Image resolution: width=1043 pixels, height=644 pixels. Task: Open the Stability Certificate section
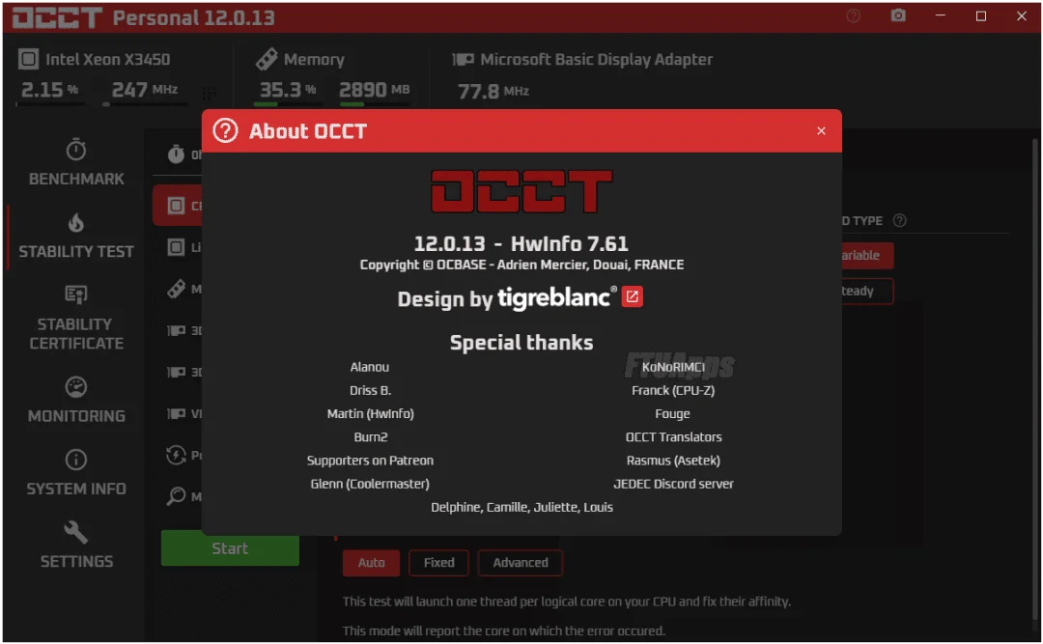(x=76, y=318)
